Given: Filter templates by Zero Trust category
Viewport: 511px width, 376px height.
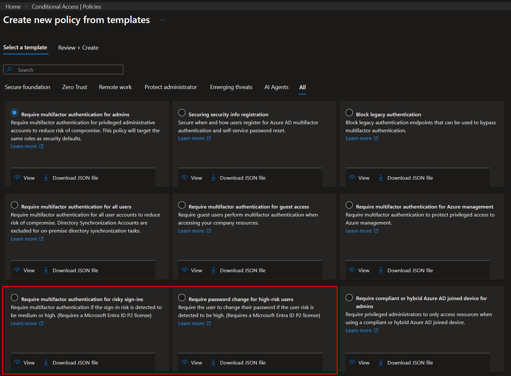Looking at the screenshot, I should pyautogui.click(x=75, y=87).
